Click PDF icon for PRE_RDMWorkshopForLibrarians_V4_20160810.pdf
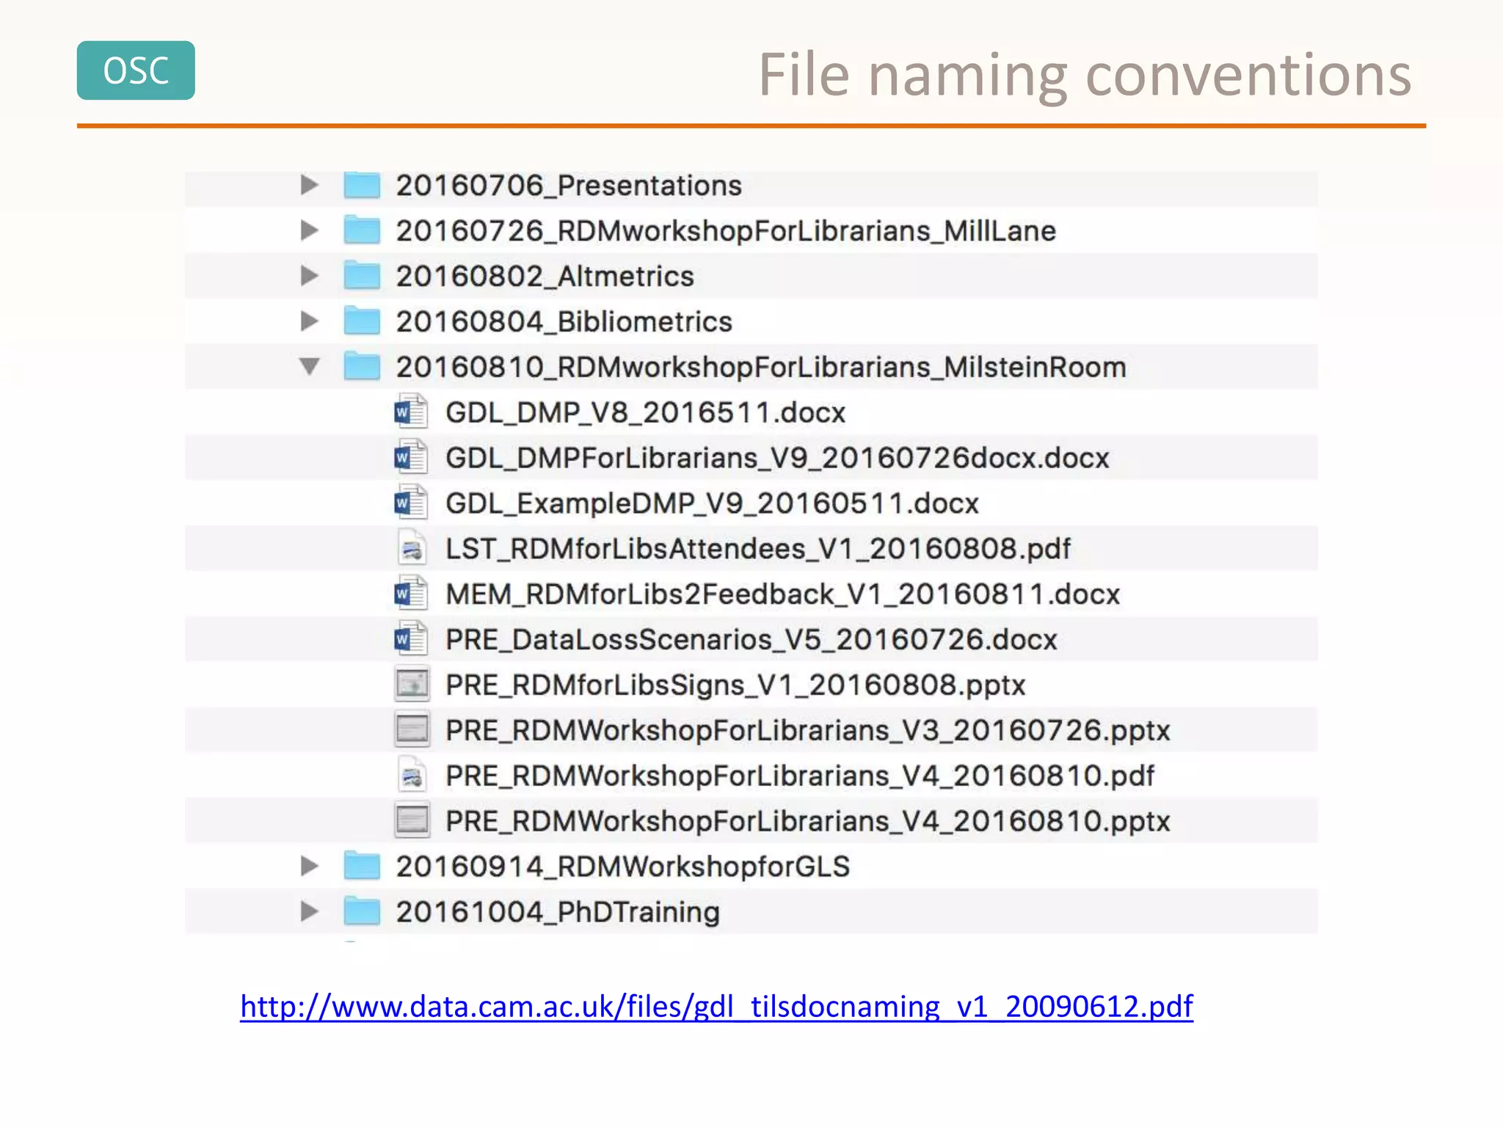Viewport: 1503px width, 1127px height. click(412, 775)
